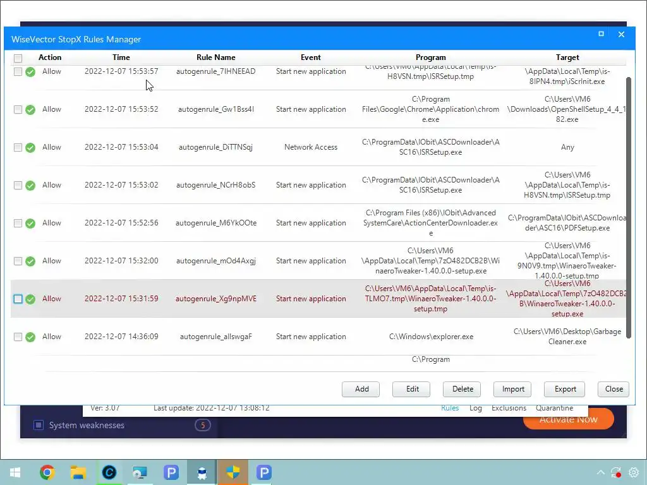Image resolution: width=647 pixels, height=485 pixels.
Task: Click the Target cell reading Any
Action: click(x=567, y=147)
